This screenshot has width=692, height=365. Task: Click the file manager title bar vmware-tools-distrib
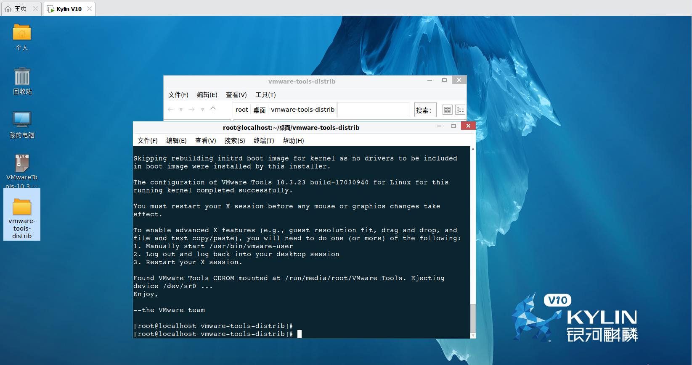point(302,81)
